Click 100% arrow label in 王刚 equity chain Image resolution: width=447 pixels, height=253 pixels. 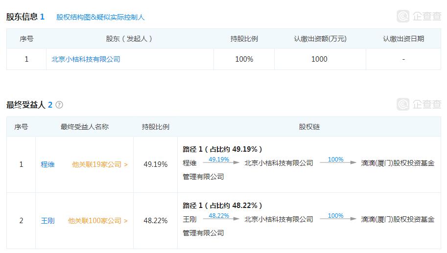point(335,216)
